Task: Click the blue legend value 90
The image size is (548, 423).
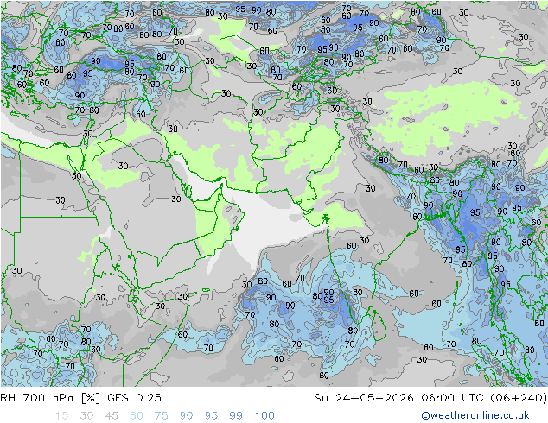Action: [x=187, y=415]
